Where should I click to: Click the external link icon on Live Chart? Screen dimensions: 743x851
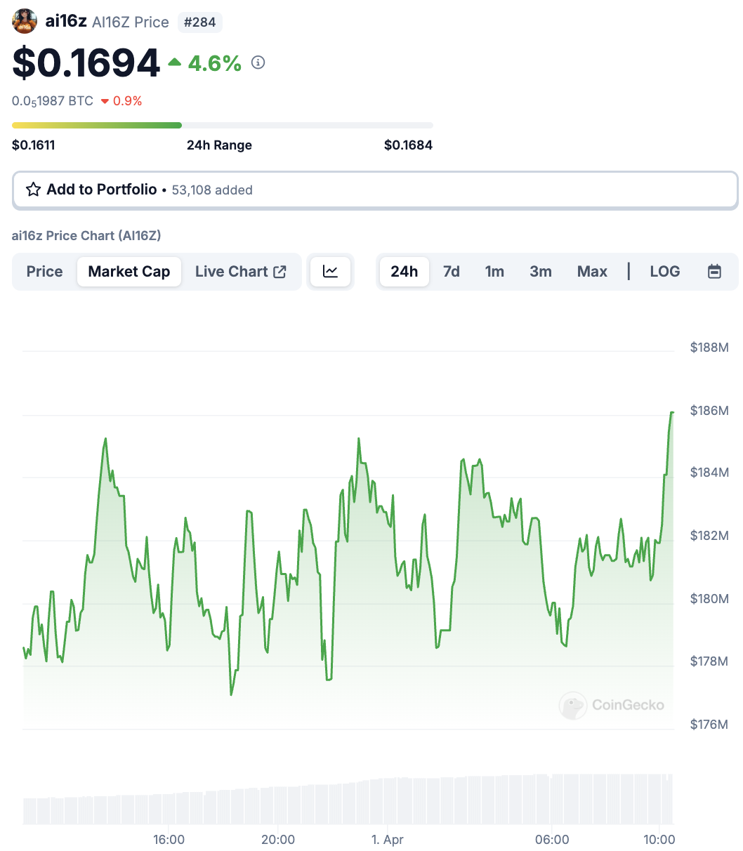(x=280, y=272)
